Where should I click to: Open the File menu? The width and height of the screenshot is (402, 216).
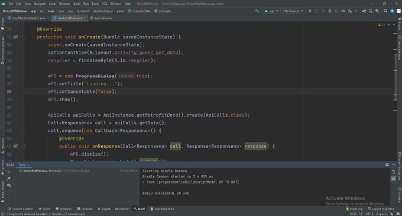click(11, 4)
